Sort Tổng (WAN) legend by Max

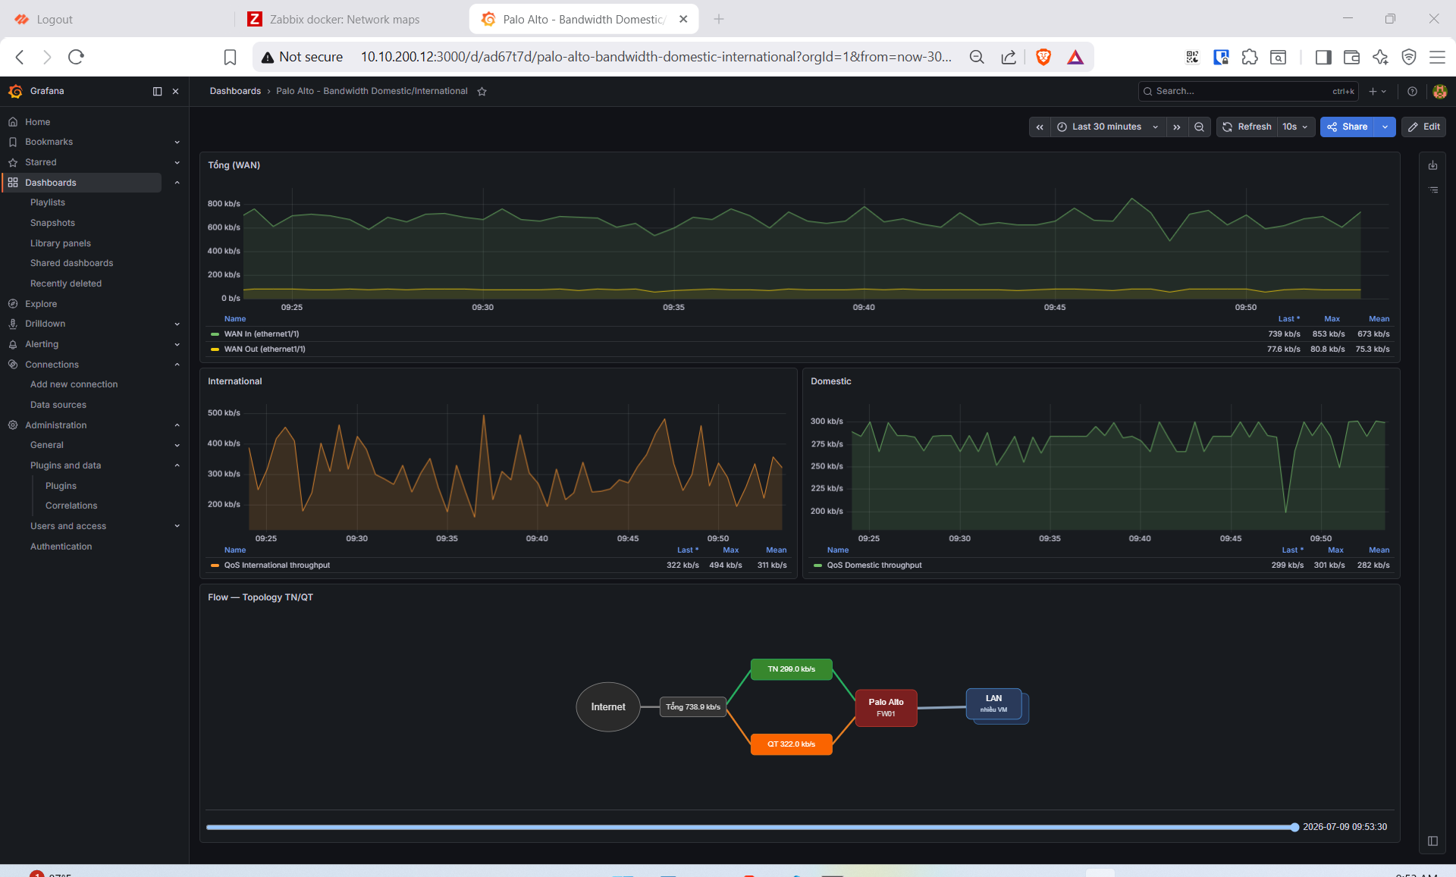coord(1332,319)
